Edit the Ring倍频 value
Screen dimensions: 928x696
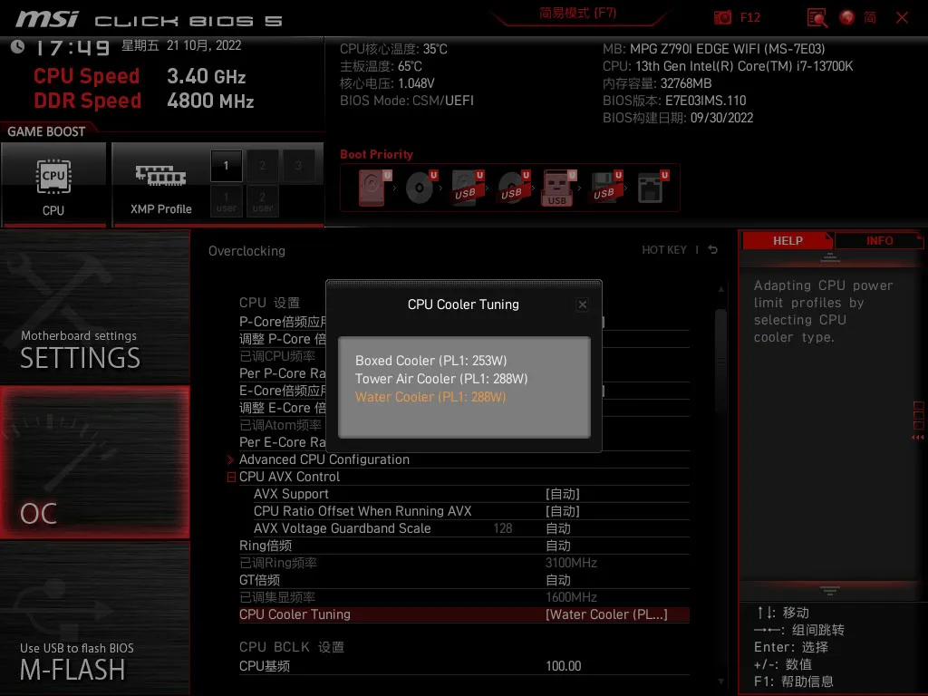point(557,545)
